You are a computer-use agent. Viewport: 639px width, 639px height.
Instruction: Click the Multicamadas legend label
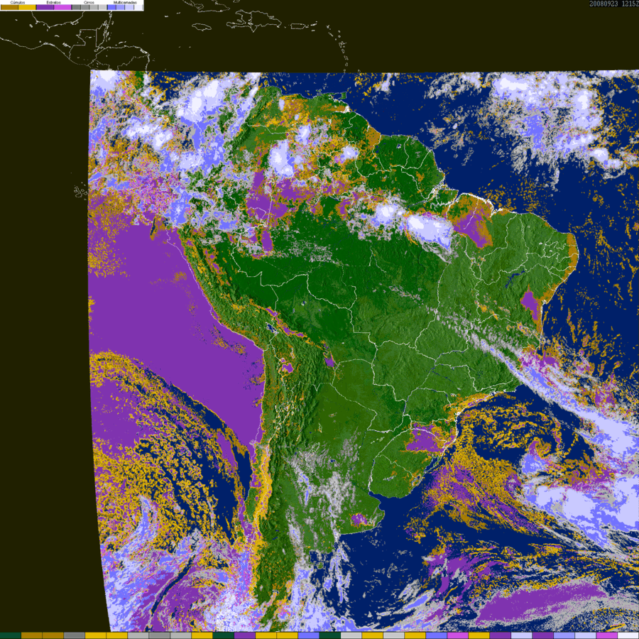(125, 2)
